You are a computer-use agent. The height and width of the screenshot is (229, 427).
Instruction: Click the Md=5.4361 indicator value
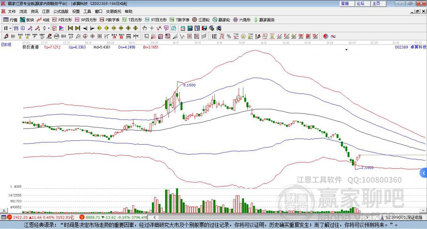pyautogui.click(x=102, y=47)
